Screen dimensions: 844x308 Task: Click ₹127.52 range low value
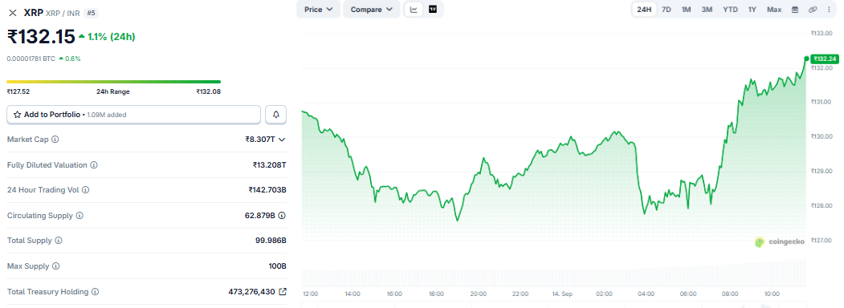[18, 91]
